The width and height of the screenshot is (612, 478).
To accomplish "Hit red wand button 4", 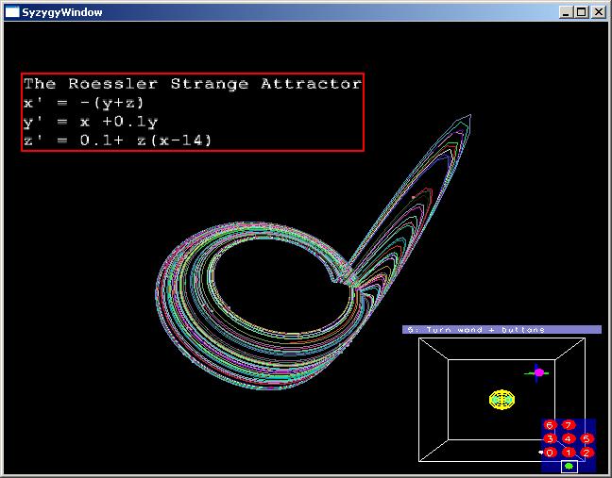I will click(x=568, y=438).
